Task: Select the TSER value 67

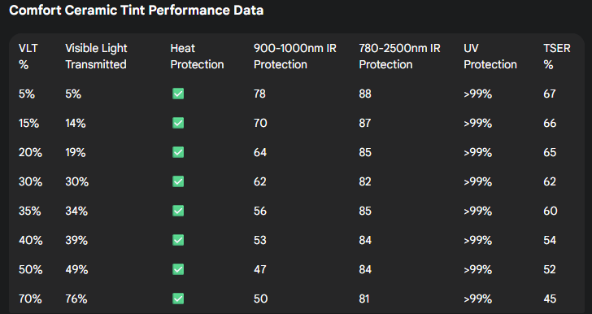Action: tap(550, 94)
